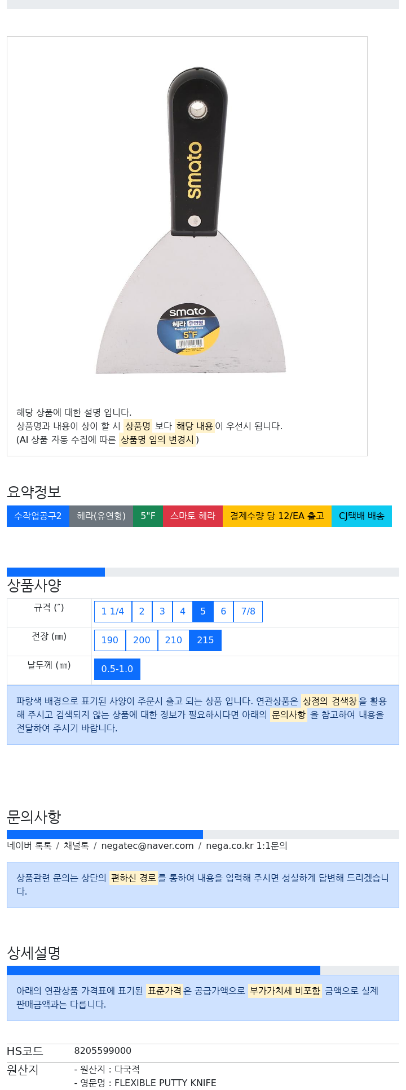Click the CJ택배 배송 badge

[x=361, y=516]
